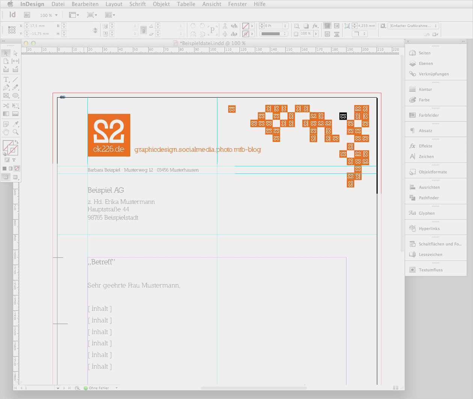
Task: Open the Einfacher Grafikrahmen object style dropdown
Action: coord(414,26)
